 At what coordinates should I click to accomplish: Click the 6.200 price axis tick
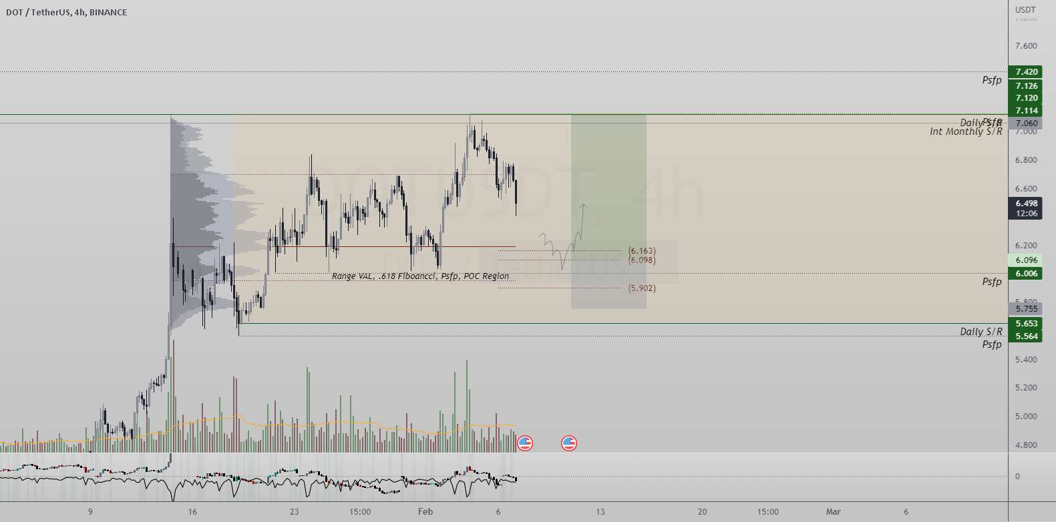1026,246
